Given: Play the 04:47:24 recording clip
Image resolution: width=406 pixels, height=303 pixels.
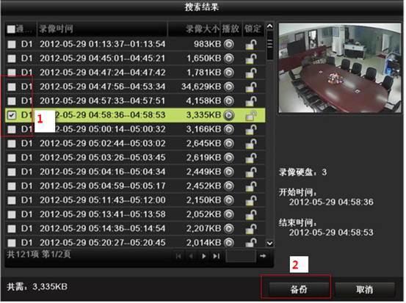Looking at the screenshot, I should 230,73.
